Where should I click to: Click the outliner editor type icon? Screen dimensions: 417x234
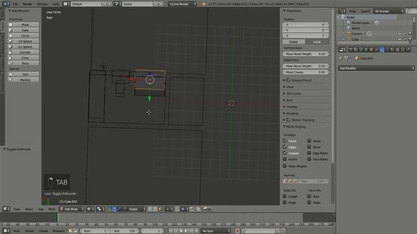(342, 11)
